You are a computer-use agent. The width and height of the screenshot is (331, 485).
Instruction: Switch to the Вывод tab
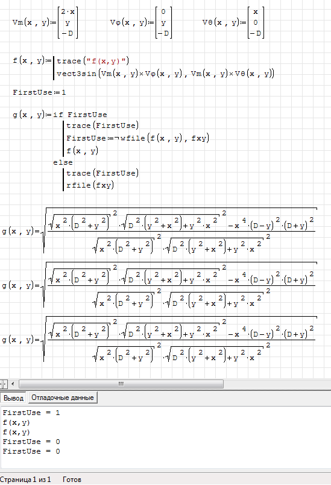pos(14,398)
